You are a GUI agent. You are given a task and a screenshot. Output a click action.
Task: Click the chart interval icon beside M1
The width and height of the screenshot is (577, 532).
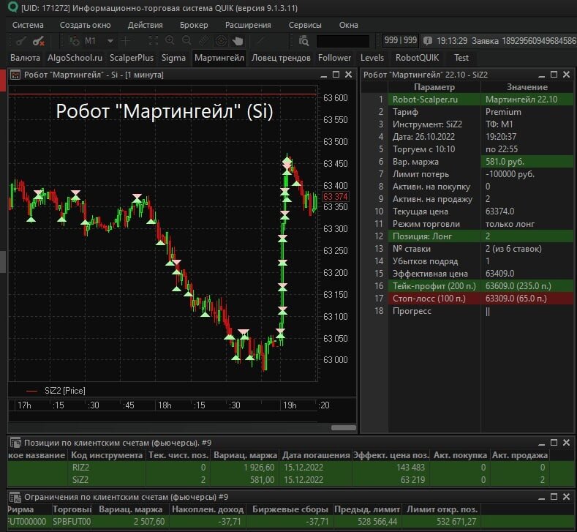coord(75,41)
